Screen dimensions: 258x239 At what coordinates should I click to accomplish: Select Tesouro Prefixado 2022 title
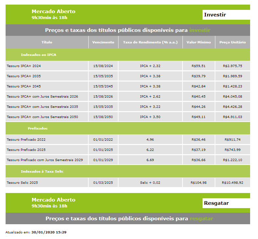26,140
